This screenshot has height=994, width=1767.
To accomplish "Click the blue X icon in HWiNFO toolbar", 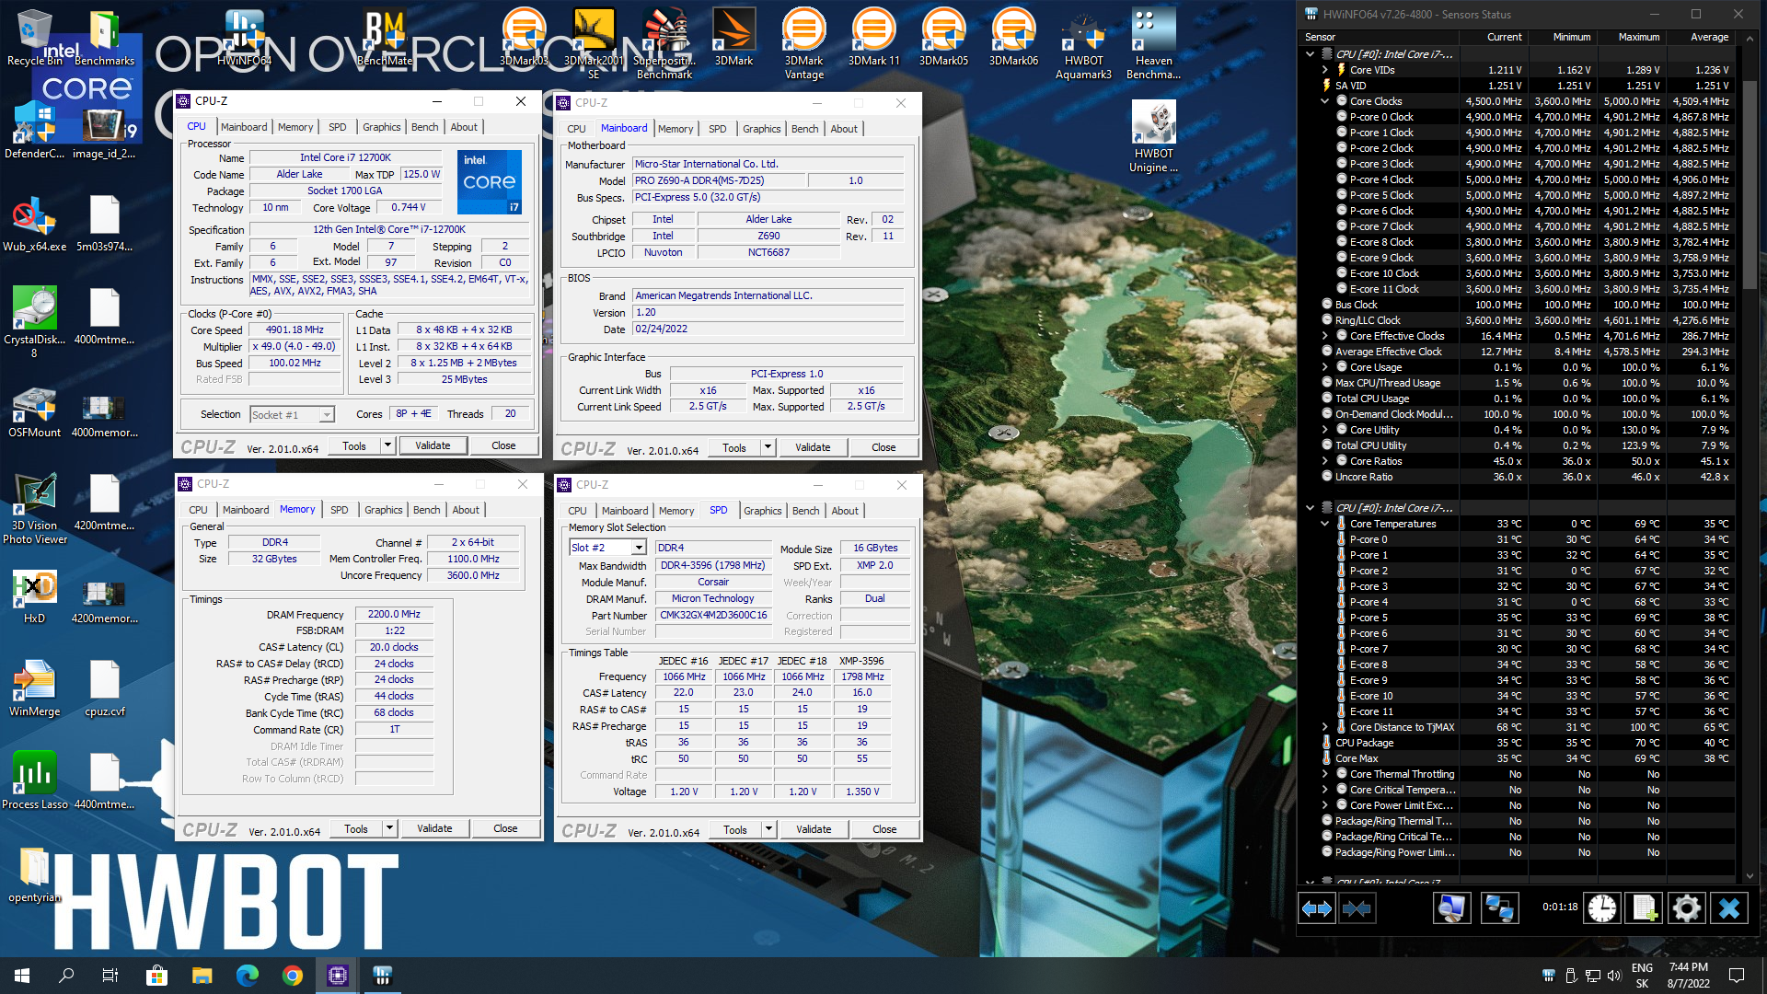I will point(1729,908).
